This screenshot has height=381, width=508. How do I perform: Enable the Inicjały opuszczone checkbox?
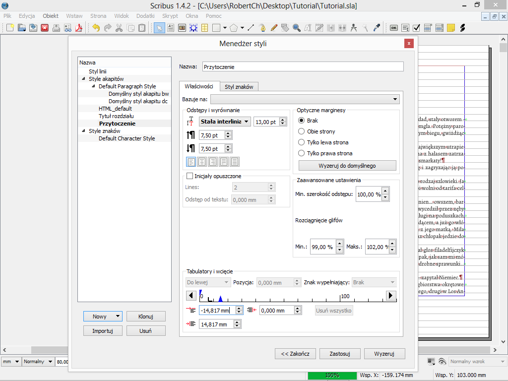coord(190,176)
